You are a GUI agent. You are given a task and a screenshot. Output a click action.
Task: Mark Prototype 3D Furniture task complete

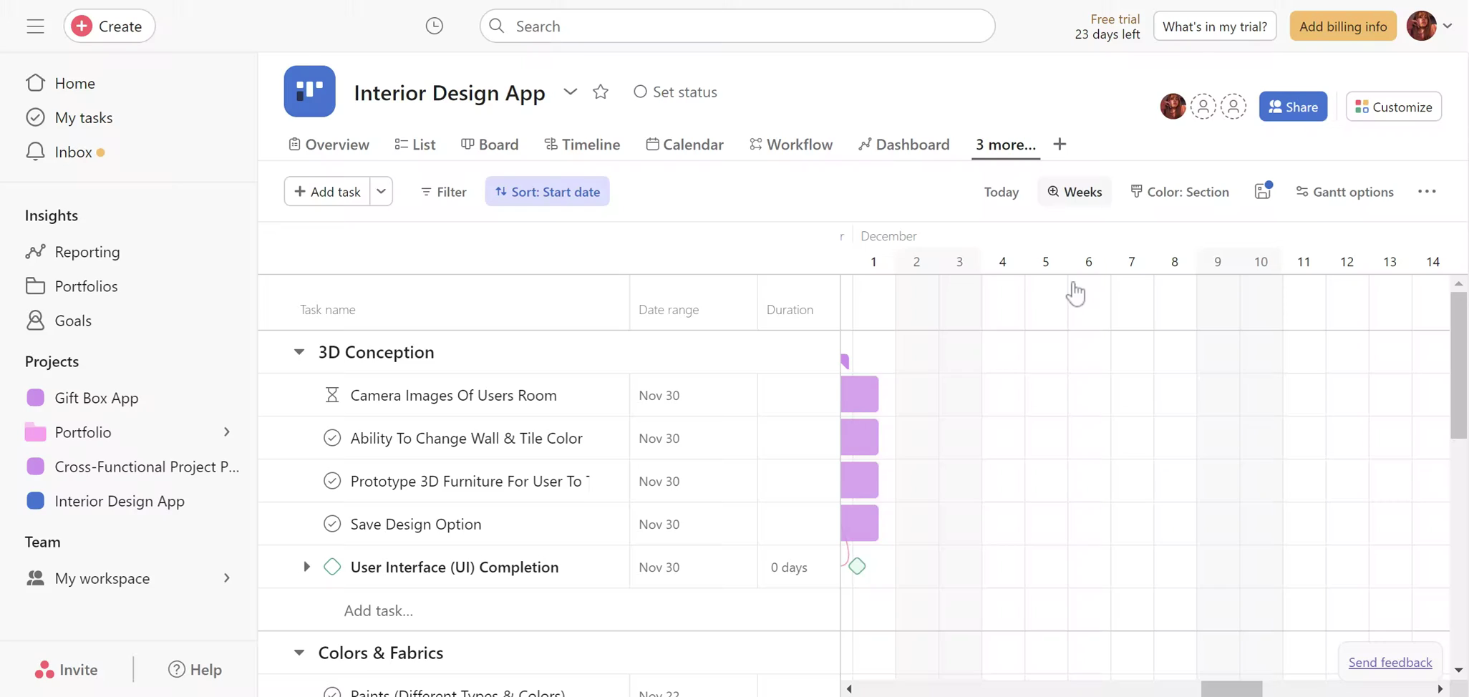tap(332, 481)
